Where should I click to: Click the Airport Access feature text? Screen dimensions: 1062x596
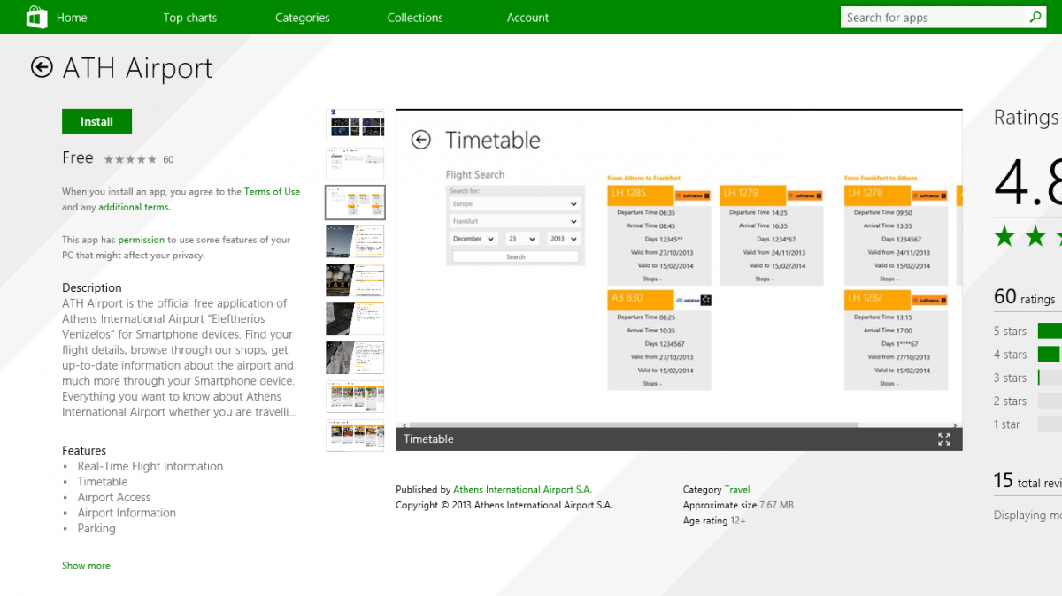(x=114, y=497)
